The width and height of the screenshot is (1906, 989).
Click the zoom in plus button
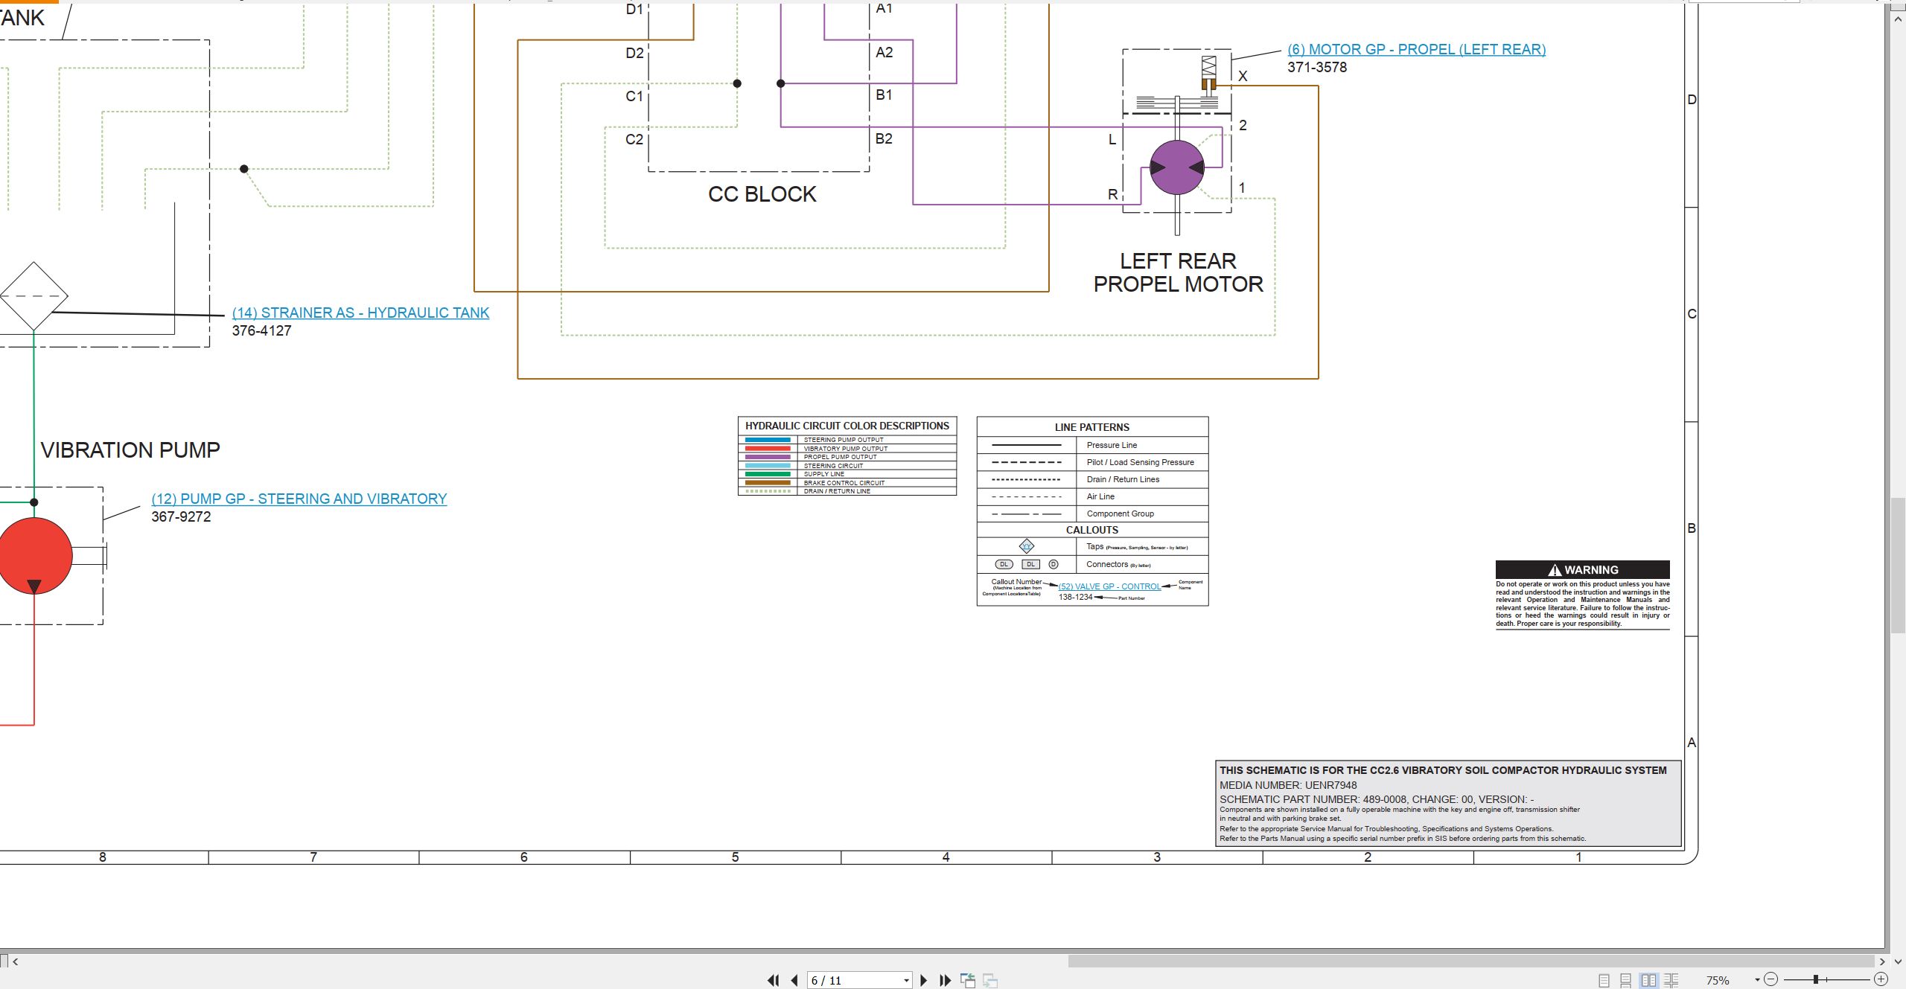tap(1881, 979)
